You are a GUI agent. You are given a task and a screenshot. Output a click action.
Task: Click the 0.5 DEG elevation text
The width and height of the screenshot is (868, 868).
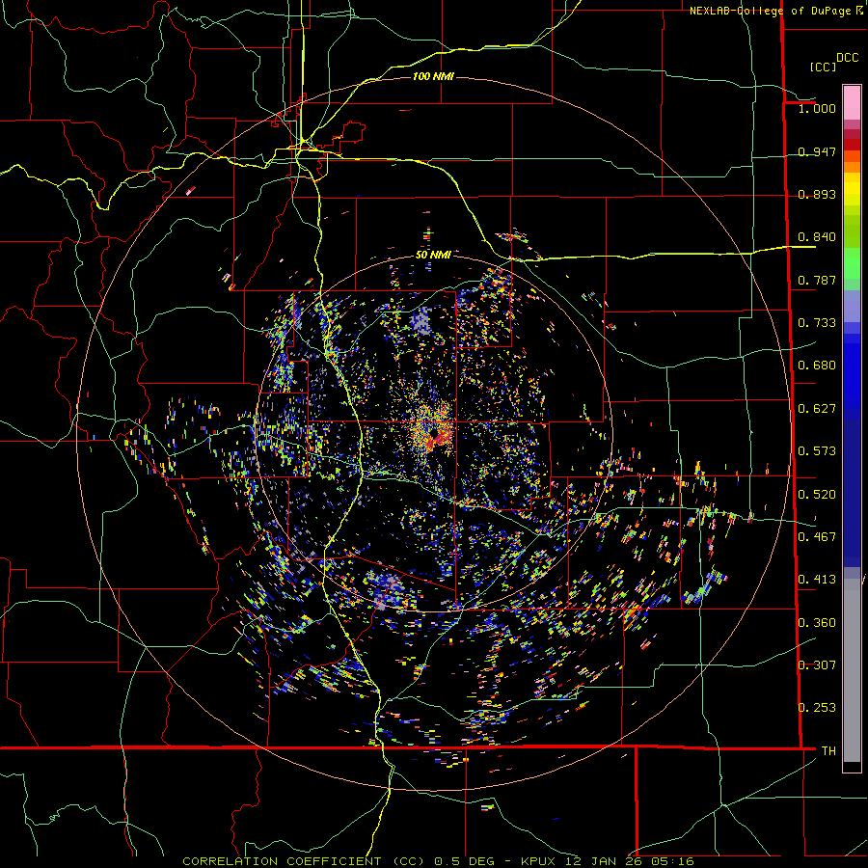(x=466, y=861)
